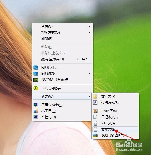
Task: Click the 图形属性 Intel graphics icon
Action: point(36,68)
